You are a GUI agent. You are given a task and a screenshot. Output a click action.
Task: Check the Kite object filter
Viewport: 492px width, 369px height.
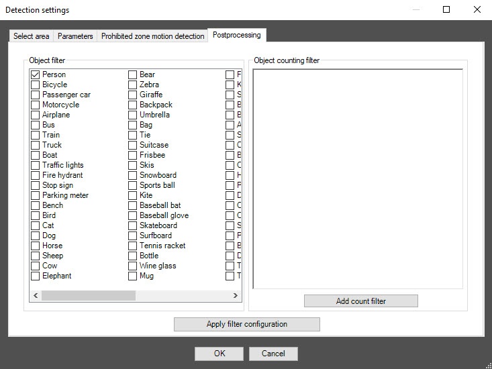click(x=132, y=195)
